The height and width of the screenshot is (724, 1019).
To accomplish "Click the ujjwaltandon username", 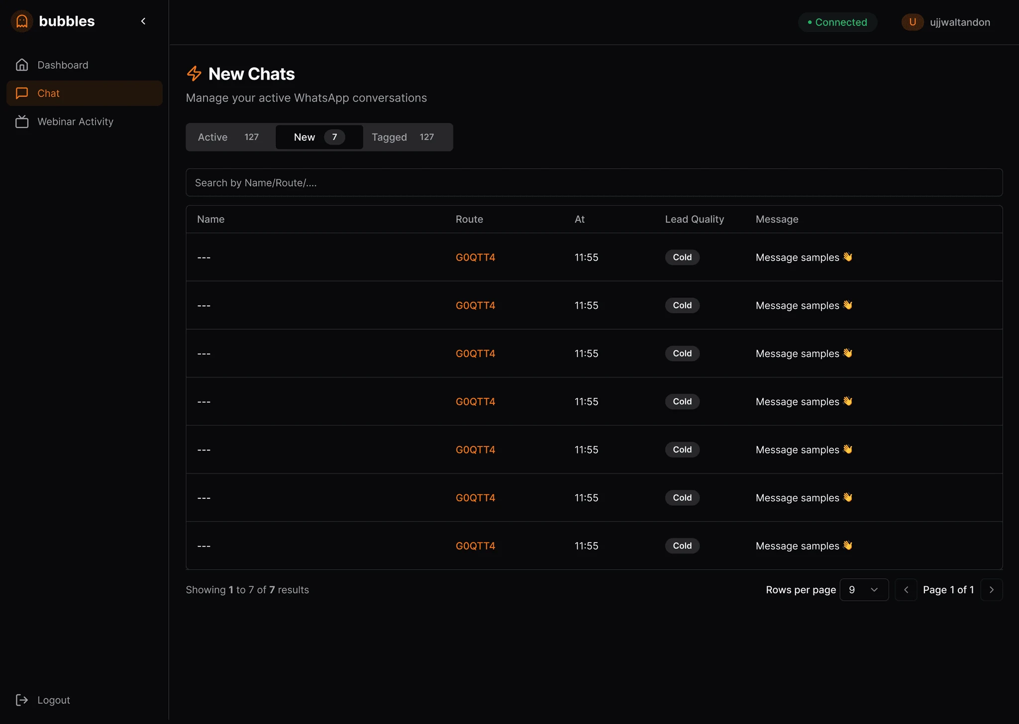I will pyautogui.click(x=960, y=22).
